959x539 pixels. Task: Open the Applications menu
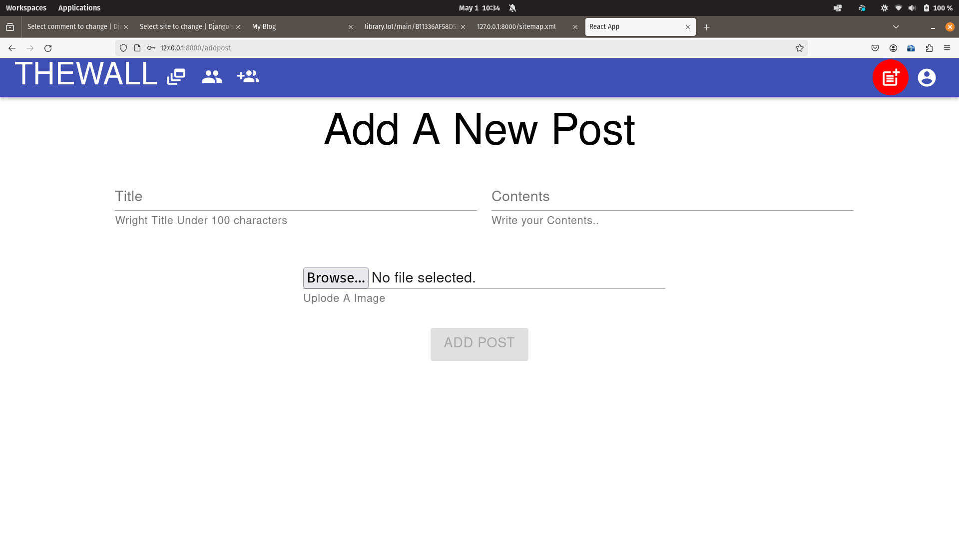79,8
